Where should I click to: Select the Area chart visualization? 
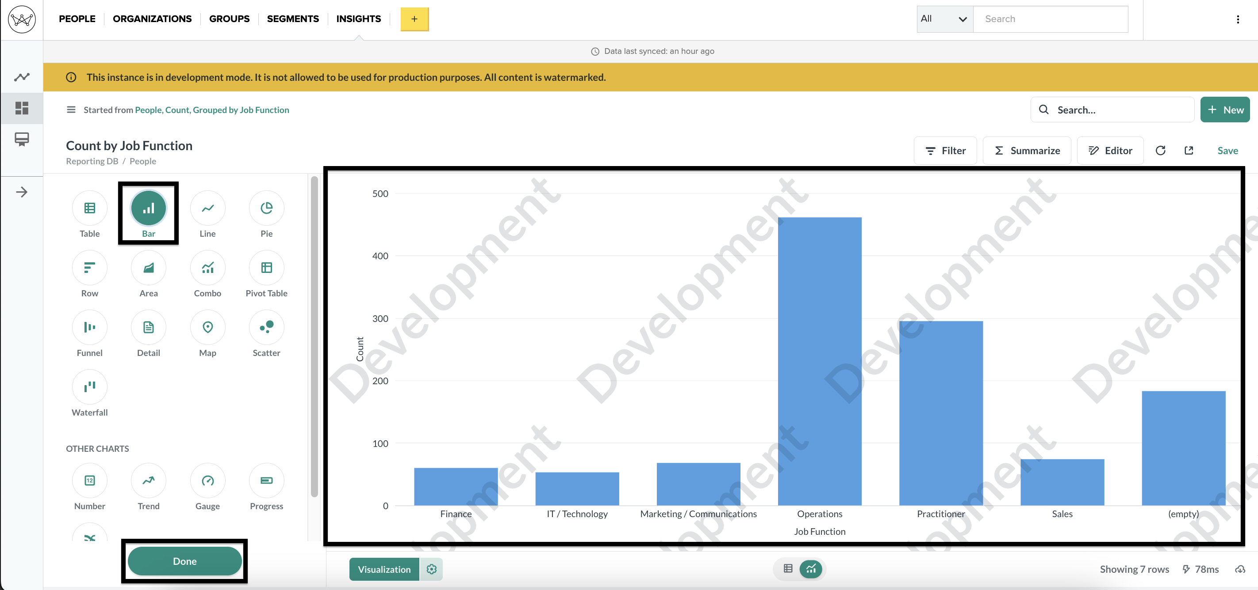click(149, 268)
